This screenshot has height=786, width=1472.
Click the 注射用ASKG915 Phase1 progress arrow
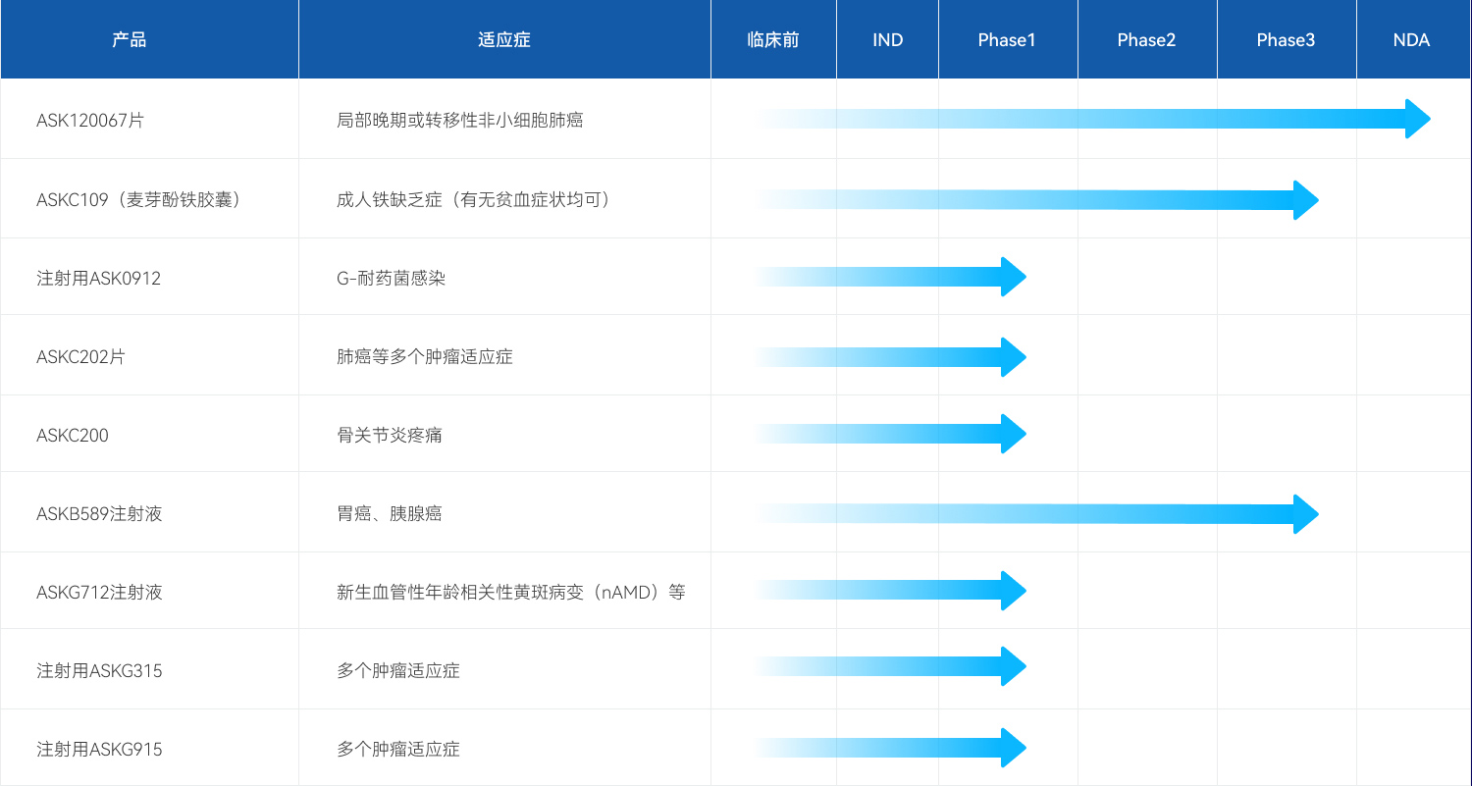tap(891, 748)
